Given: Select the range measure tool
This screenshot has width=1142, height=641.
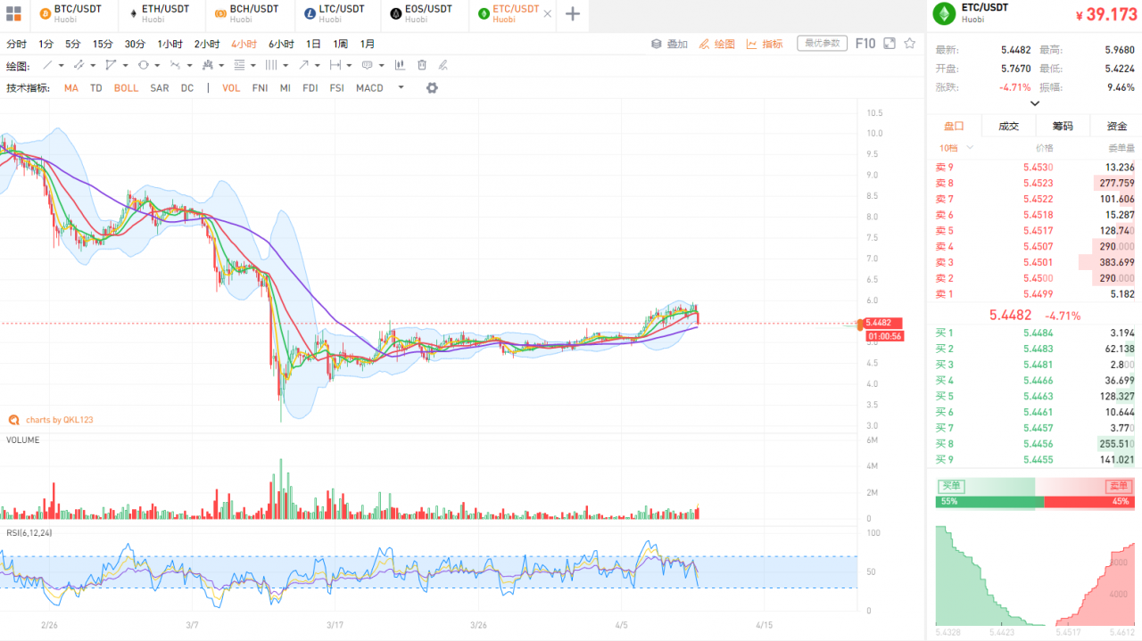Looking at the screenshot, I should click(x=335, y=65).
